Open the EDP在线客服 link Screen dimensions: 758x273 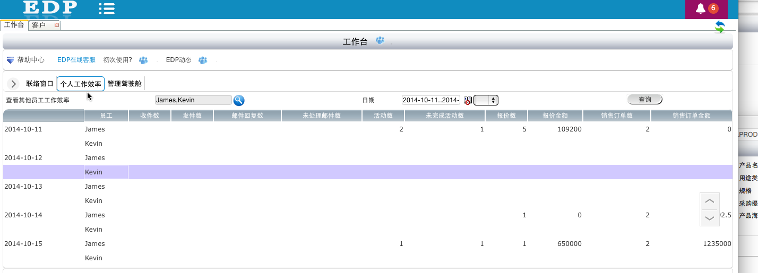click(76, 60)
